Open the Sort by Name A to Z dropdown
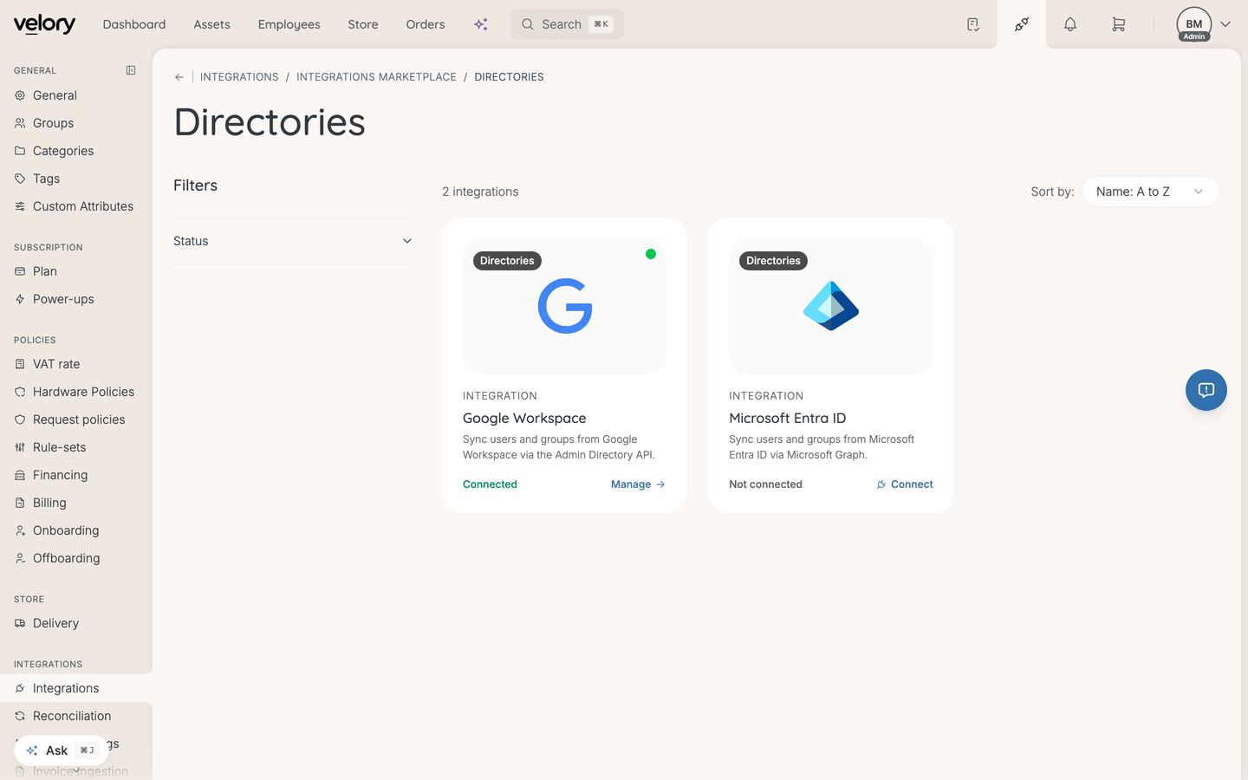Viewport: 1248px width, 780px height. coord(1151,192)
